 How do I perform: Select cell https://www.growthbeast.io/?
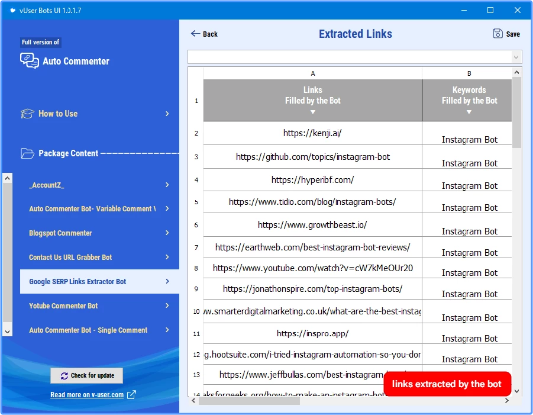pos(313,225)
